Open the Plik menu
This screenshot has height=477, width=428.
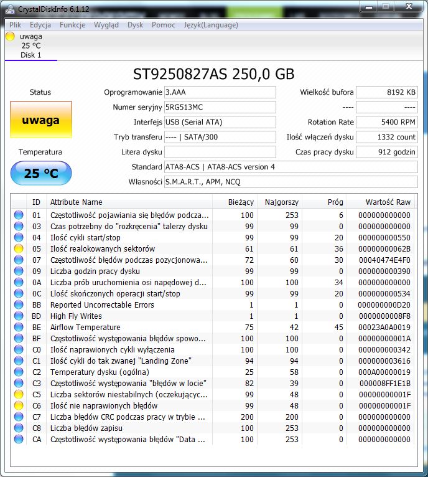click(x=15, y=25)
